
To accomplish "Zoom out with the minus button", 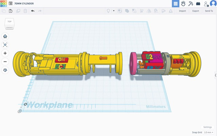I will coord(5,62).
